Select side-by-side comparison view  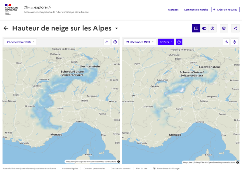[x=196, y=28]
